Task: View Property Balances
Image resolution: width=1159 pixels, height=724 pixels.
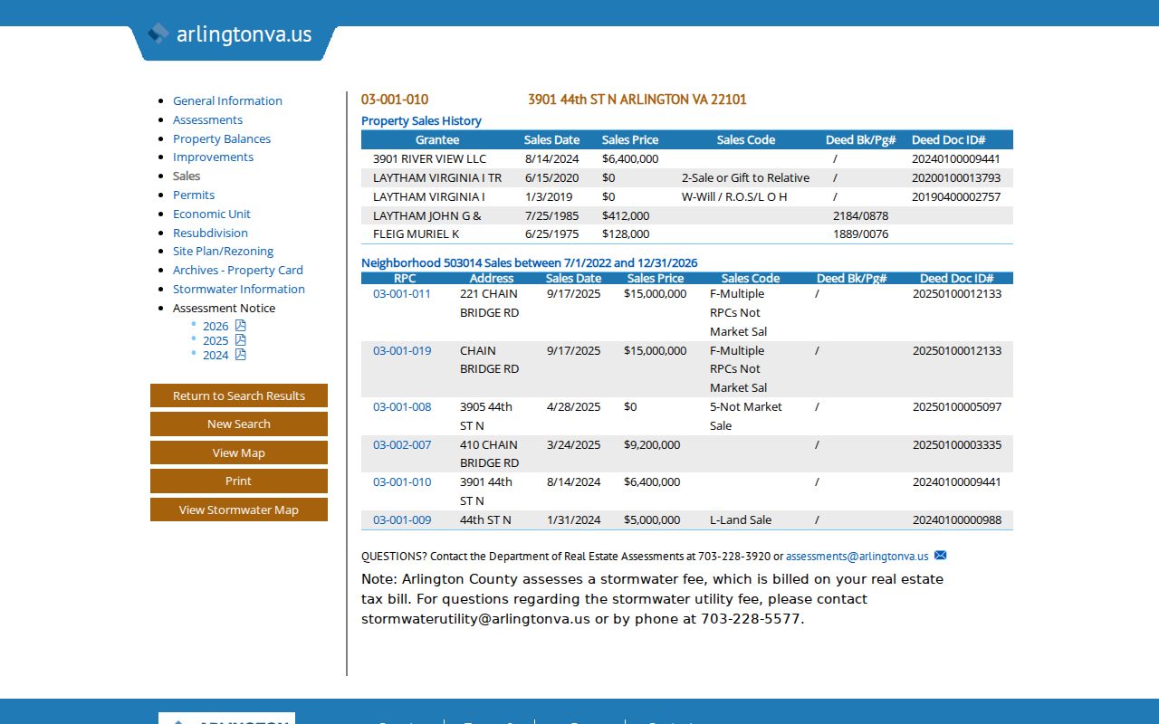Action: click(222, 138)
